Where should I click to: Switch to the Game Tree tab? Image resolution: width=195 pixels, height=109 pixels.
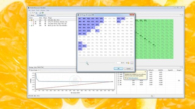click(40, 67)
